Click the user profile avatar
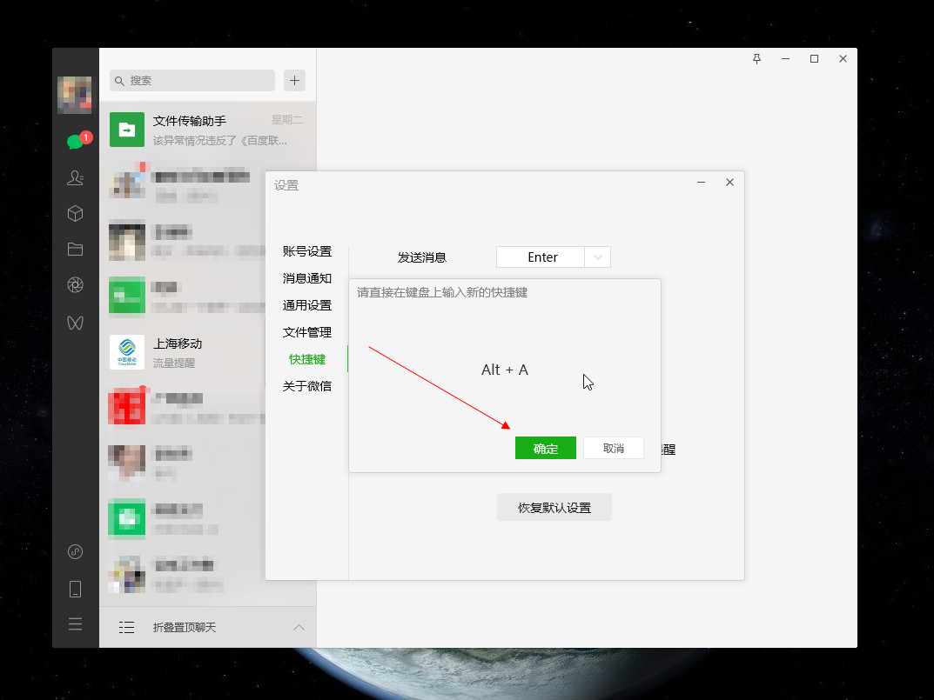934x700 pixels. (x=75, y=95)
